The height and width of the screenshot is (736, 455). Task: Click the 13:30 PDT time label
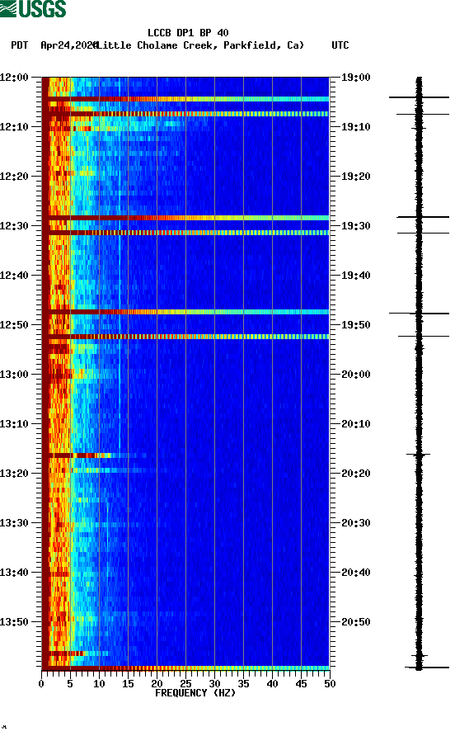[x=15, y=523]
